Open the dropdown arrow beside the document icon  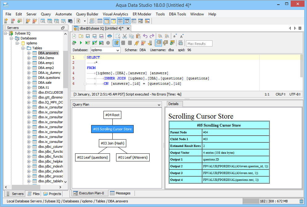85,21
